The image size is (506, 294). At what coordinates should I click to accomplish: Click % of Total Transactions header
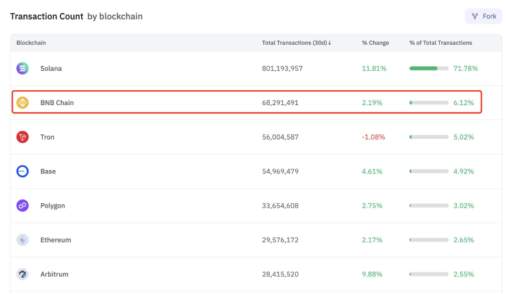click(x=440, y=43)
